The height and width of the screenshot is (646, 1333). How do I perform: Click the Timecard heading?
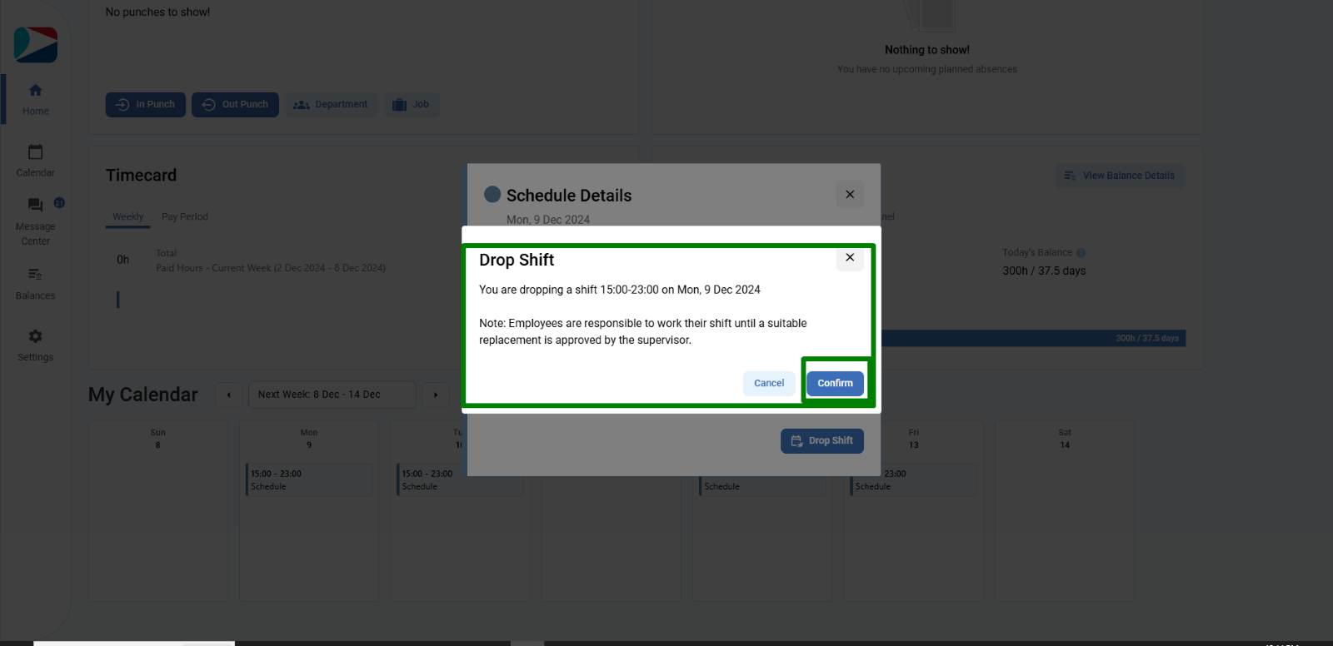coord(141,175)
